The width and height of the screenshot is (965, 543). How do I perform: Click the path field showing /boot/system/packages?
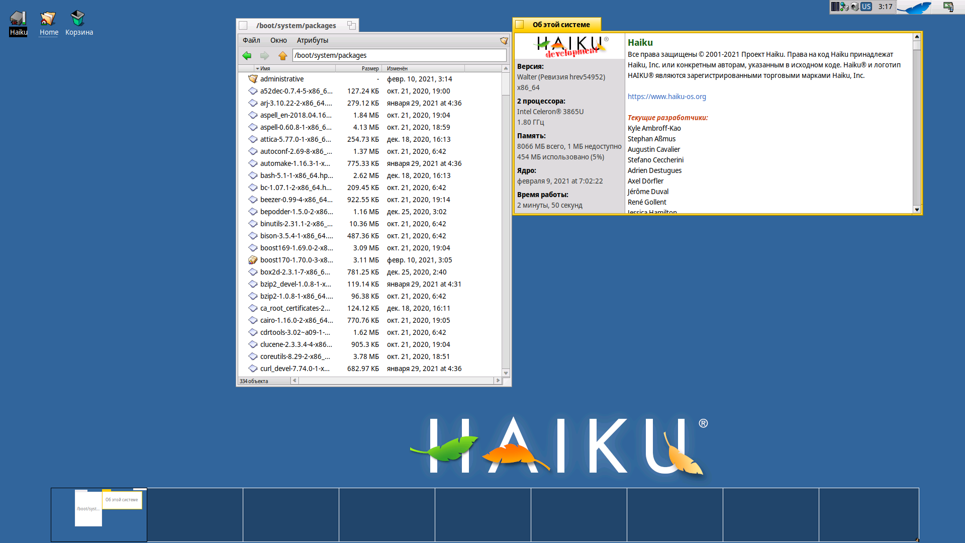click(x=399, y=55)
